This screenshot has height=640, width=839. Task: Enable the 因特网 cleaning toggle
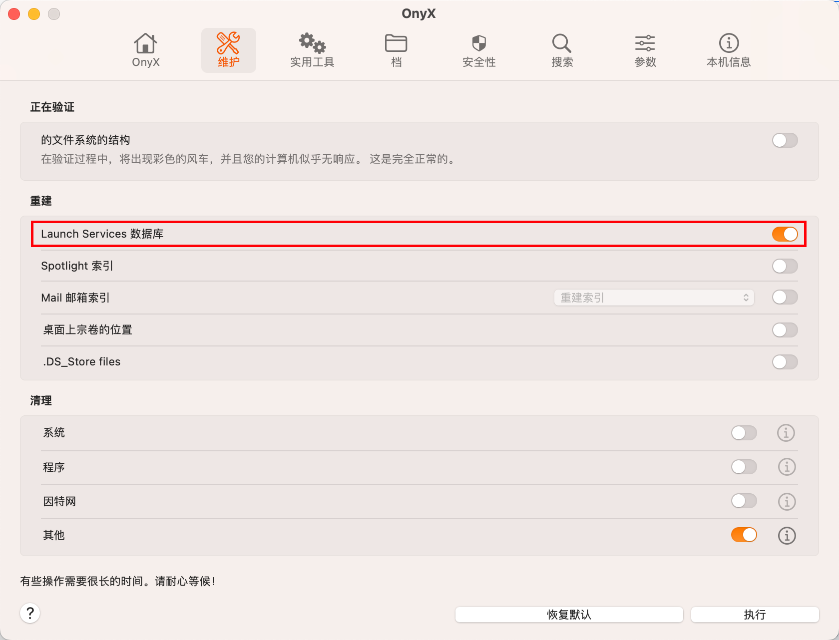point(744,501)
